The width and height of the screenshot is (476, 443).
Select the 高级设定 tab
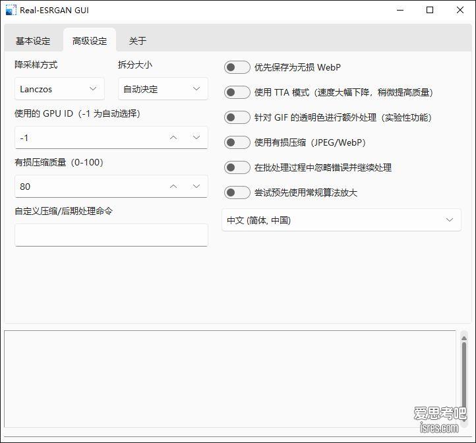[x=90, y=41]
